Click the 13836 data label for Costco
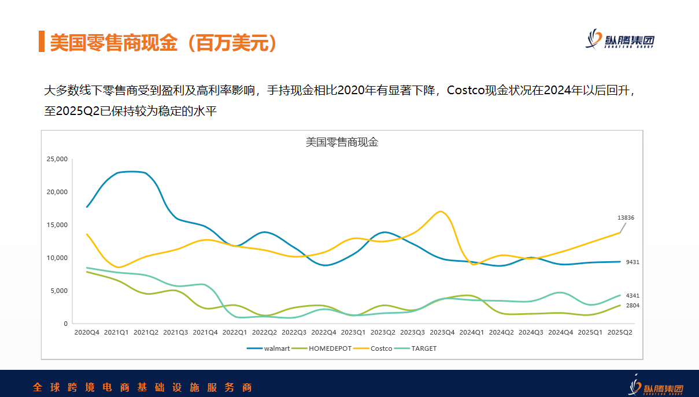This screenshot has height=397, width=699. (626, 218)
